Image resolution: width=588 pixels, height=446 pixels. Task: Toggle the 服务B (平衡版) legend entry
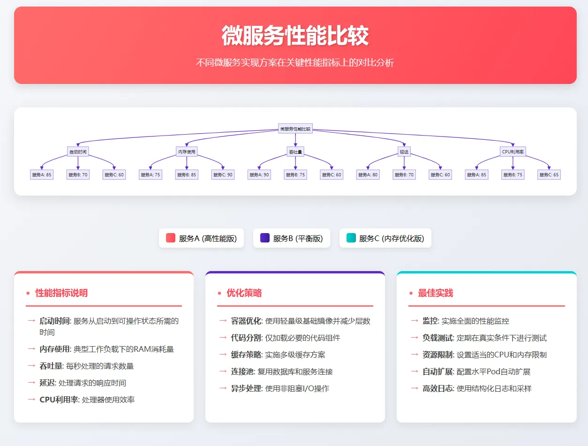291,238
